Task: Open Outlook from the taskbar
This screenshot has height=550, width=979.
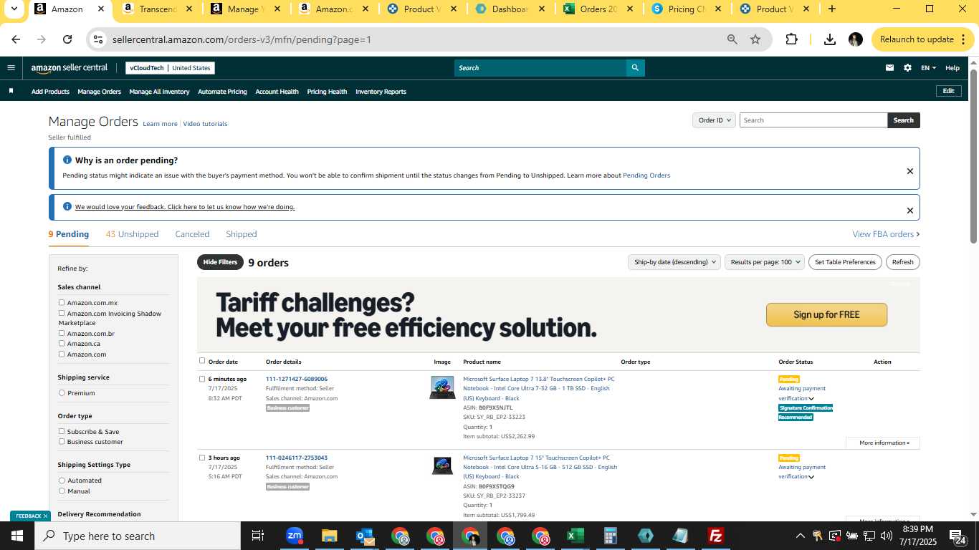Action: [x=365, y=536]
